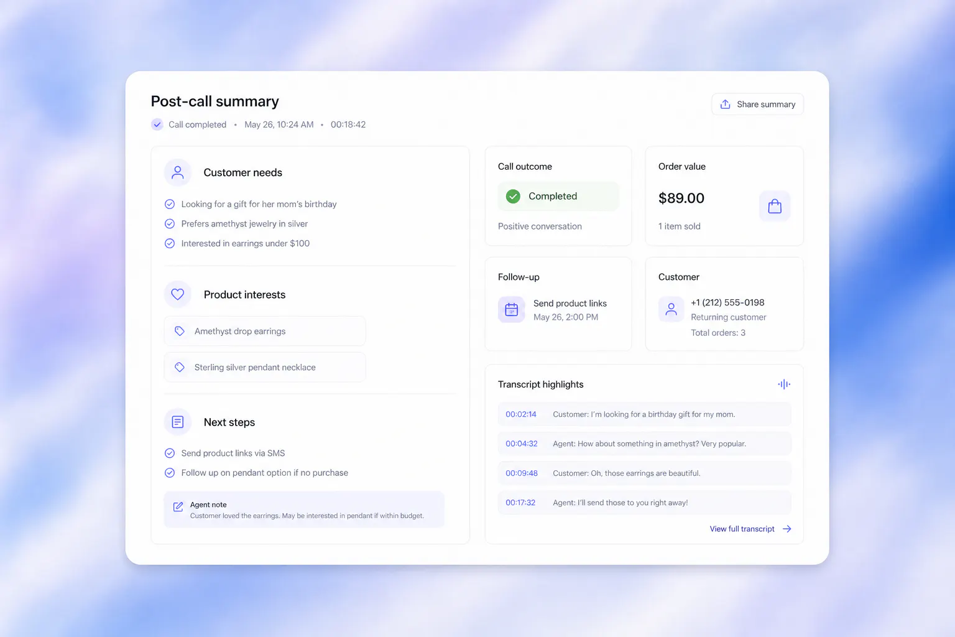
Task: Jump to transcript timestamp 00:02:14
Action: [521, 414]
